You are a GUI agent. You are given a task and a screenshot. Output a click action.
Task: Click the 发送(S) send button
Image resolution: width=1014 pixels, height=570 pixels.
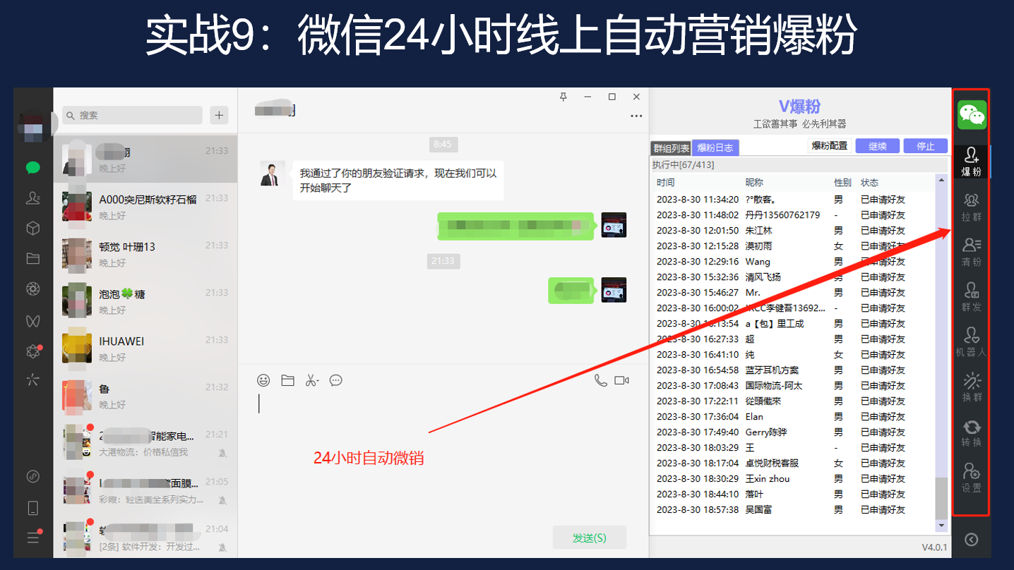click(x=589, y=538)
